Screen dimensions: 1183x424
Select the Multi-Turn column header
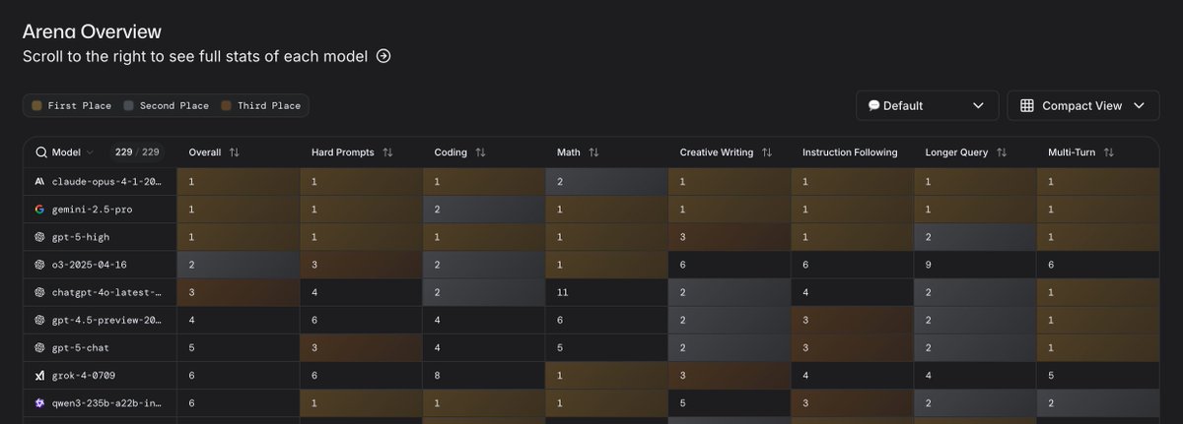click(1074, 152)
